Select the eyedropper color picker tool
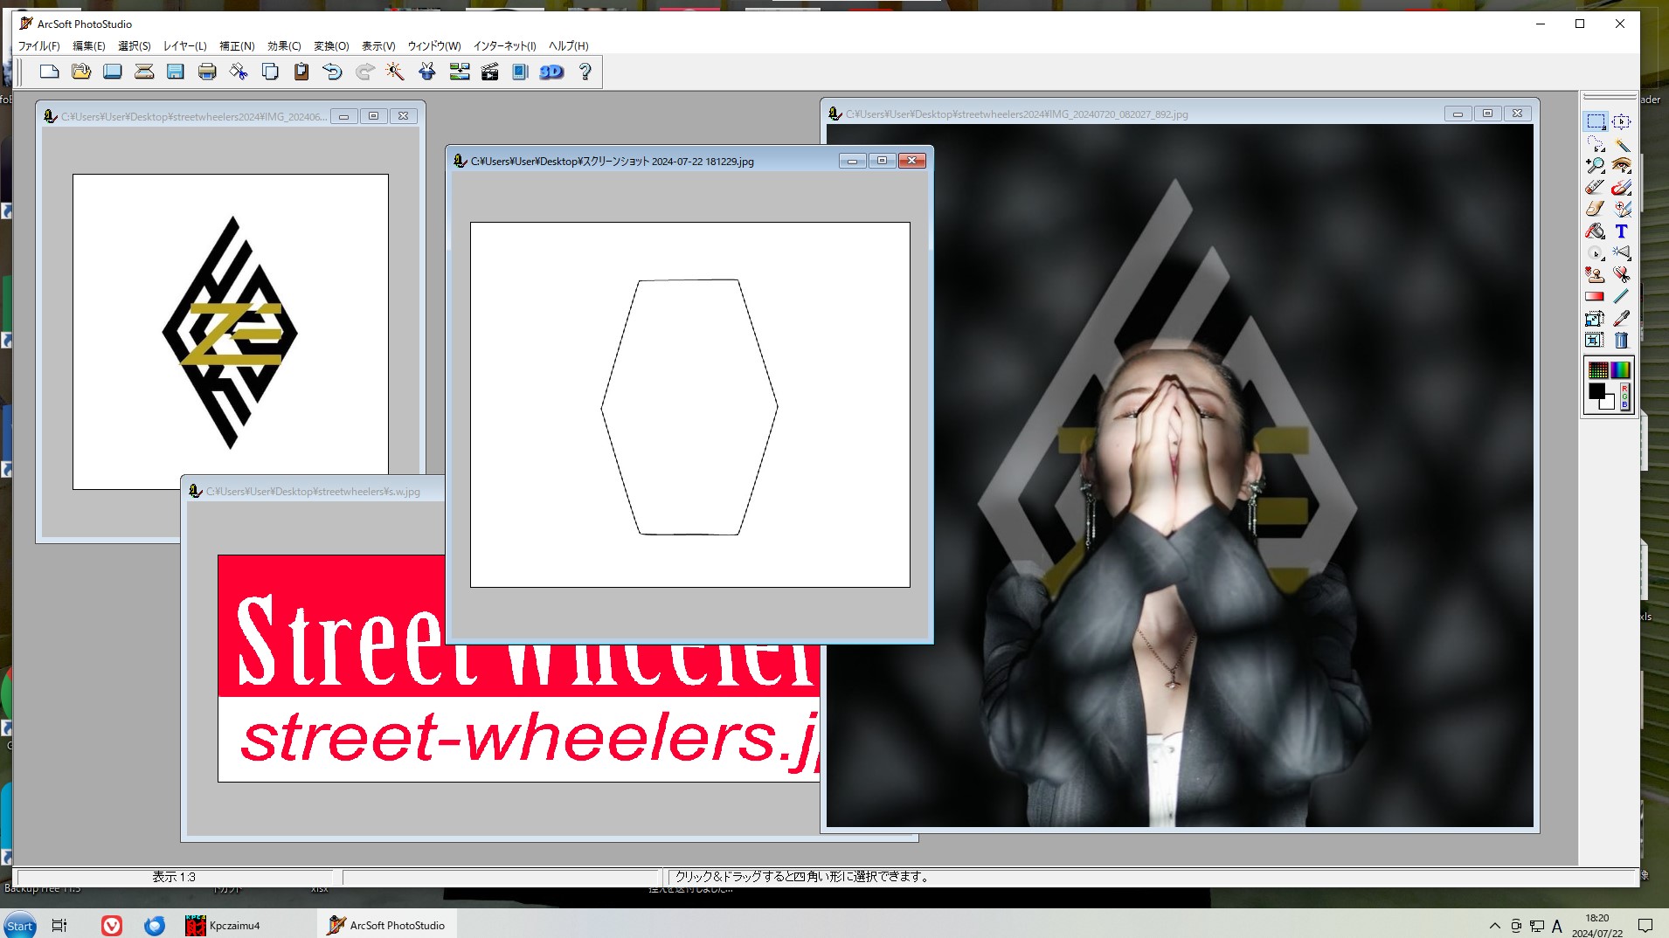Image resolution: width=1669 pixels, height=938 pixels. click(x=1622, y=318)
